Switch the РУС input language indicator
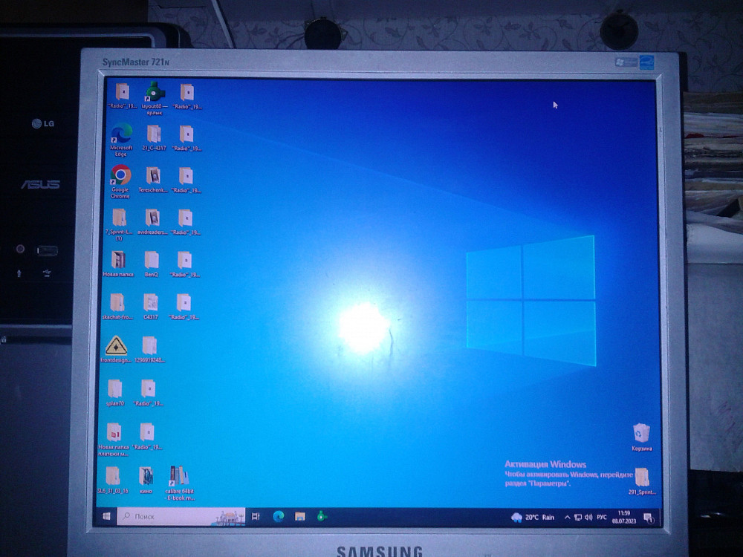This screenshot has width=743, height=557. click(x=603, y=517)
